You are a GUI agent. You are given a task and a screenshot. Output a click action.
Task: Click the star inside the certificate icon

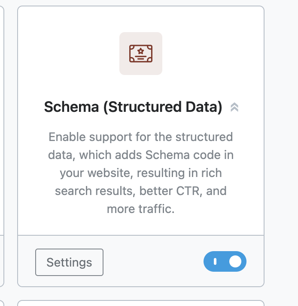[x=140, y=51]
